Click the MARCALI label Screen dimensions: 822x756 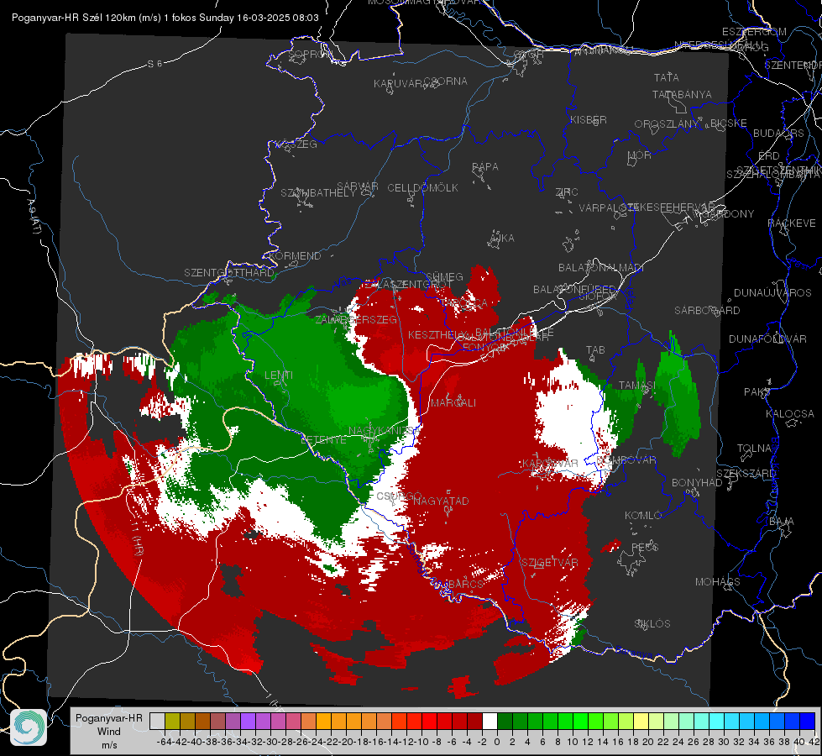tap(453, 403)
